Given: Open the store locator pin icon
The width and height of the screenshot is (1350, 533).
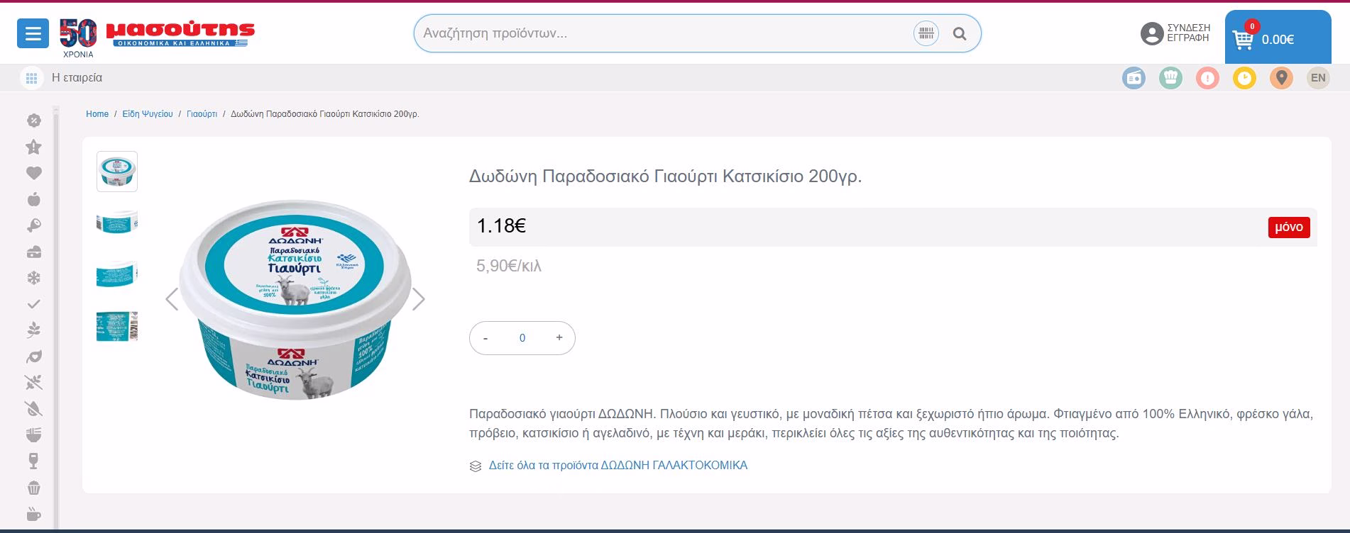Looking at the screenshot, I should (x=1281, y=78).
